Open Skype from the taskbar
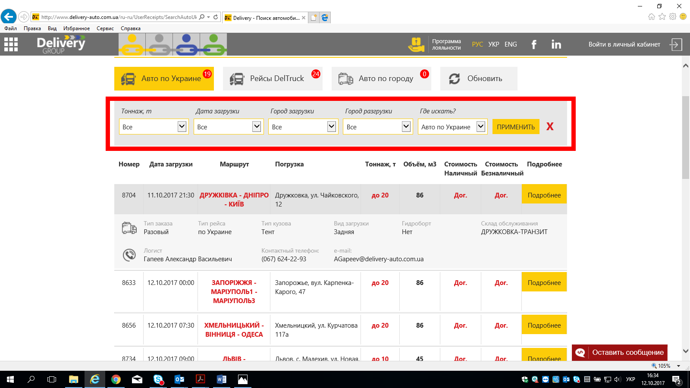The height and width of the screenshot is (388, 690). (x=158, y=379)
